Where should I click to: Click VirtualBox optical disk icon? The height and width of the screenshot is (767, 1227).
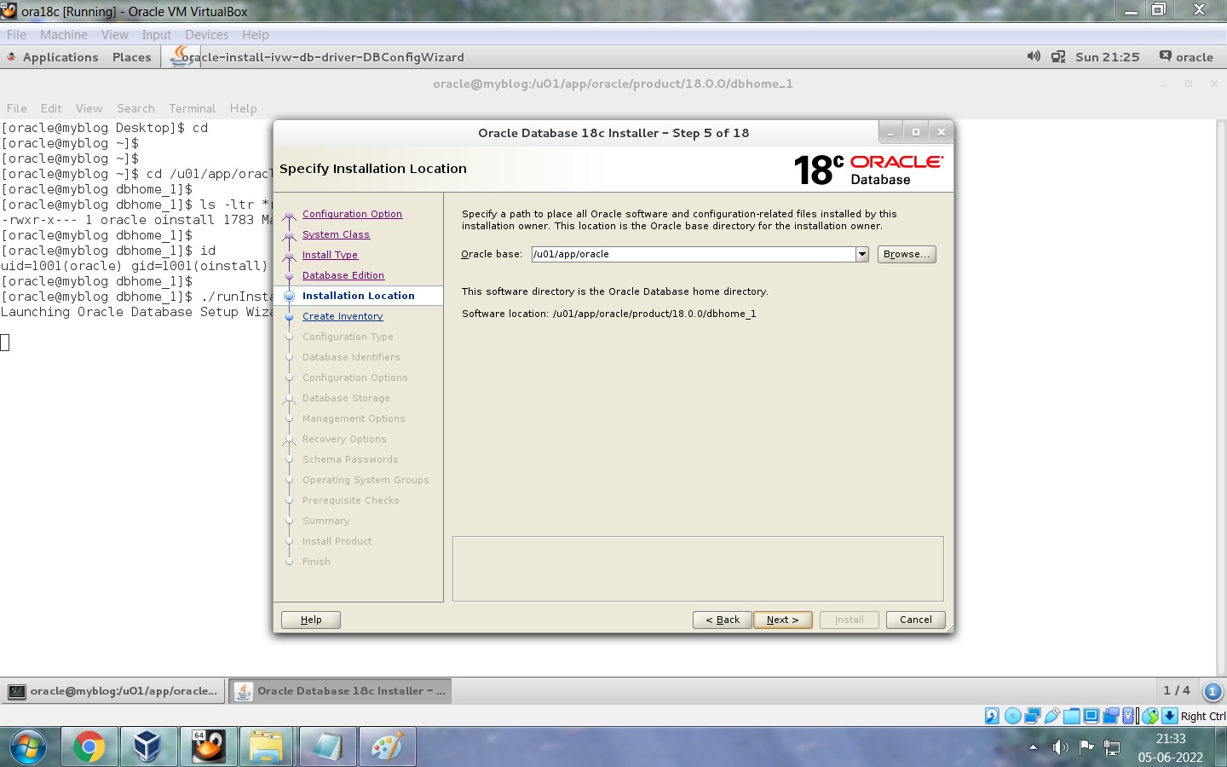click(x=1012, y=716)
